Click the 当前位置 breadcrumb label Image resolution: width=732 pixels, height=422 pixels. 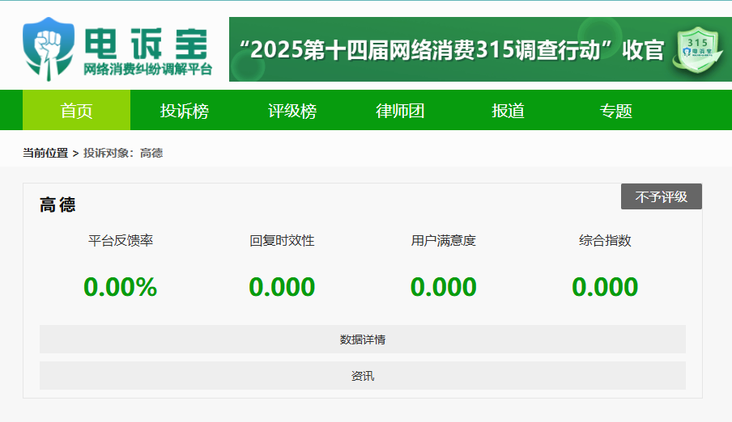point(45,153)
